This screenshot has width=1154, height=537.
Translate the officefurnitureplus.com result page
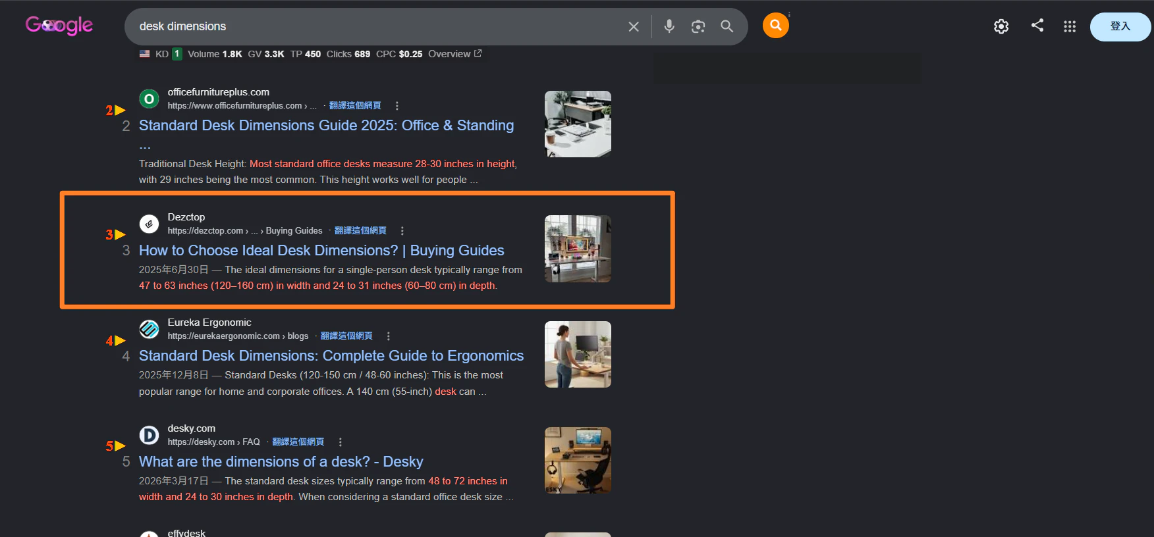coord(355,105)
